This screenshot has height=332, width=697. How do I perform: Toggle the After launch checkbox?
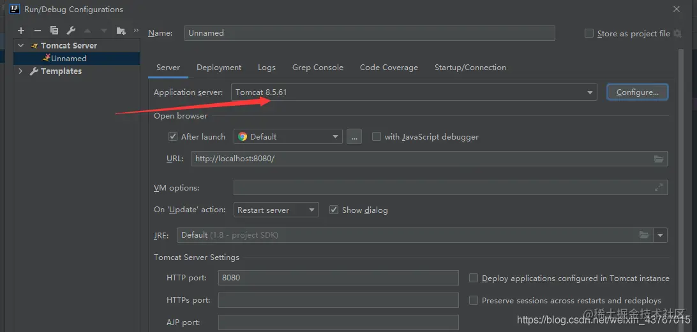pos(173,136)
